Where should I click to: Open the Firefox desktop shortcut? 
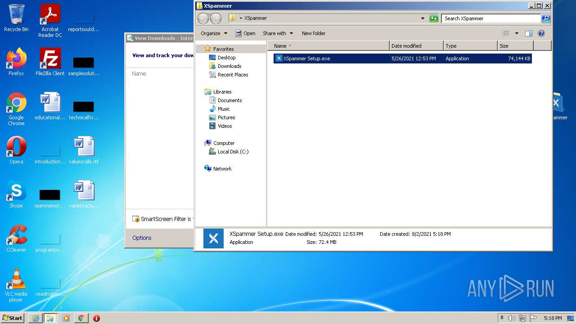[x=16, y=62]
